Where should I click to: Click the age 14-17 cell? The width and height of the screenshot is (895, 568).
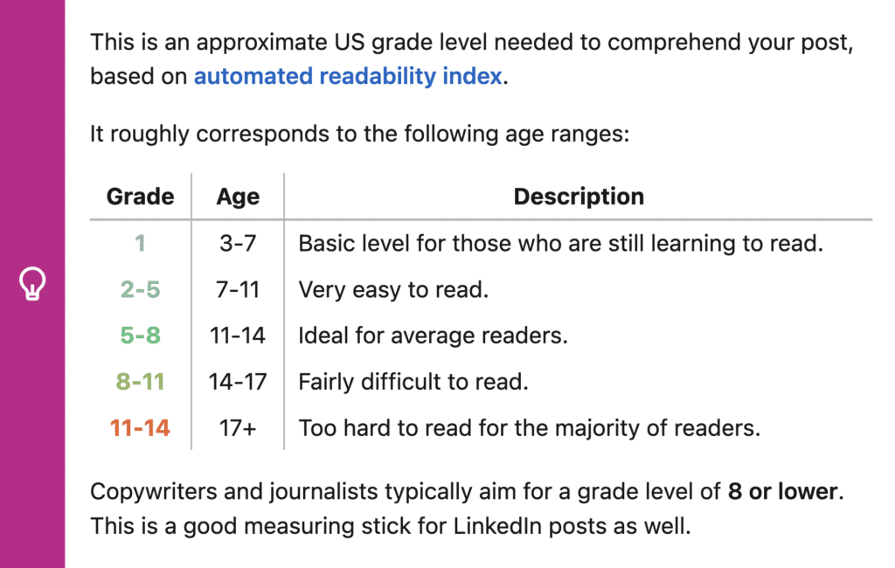(238, 382)
